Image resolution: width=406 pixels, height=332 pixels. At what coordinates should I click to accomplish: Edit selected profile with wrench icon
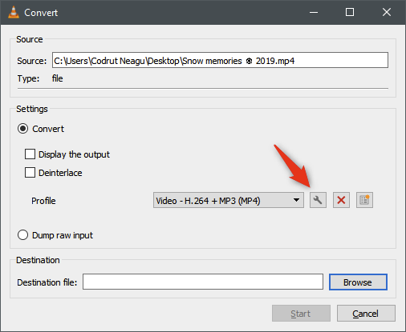coord(318,200)
